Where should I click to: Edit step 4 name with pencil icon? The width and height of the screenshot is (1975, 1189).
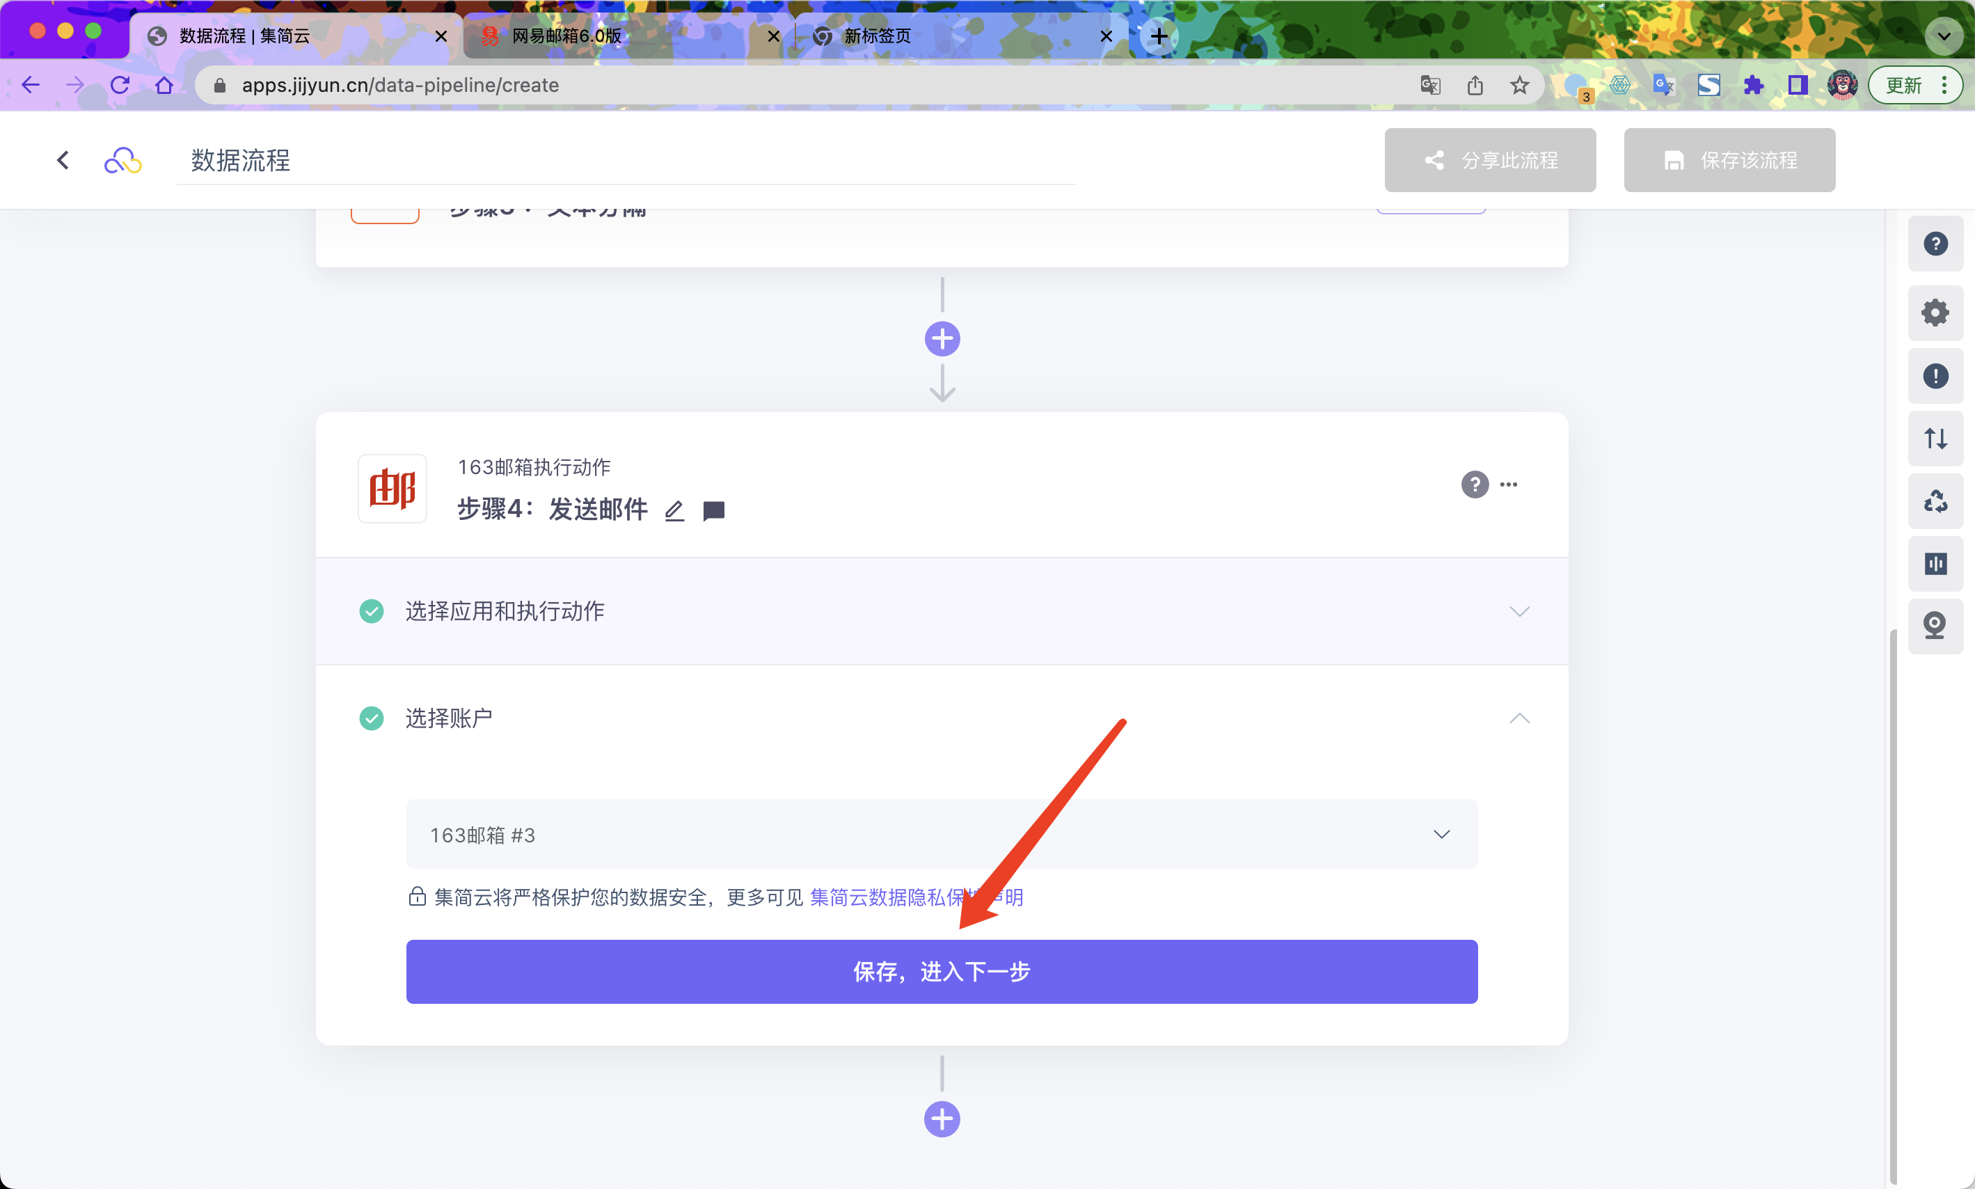[x=674, y=510]
